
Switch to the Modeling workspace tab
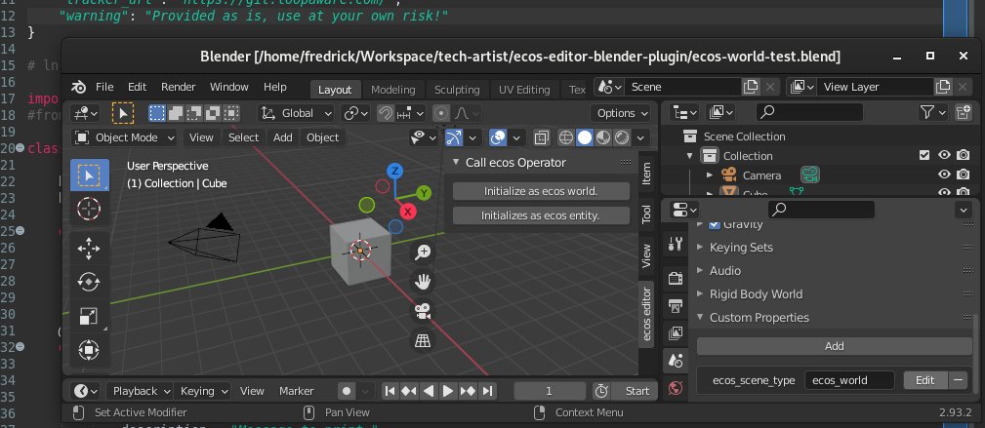(393, 89)
